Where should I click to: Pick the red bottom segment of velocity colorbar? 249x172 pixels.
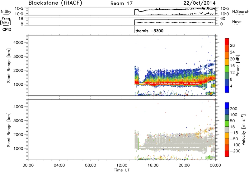click(x=227, y=154)
